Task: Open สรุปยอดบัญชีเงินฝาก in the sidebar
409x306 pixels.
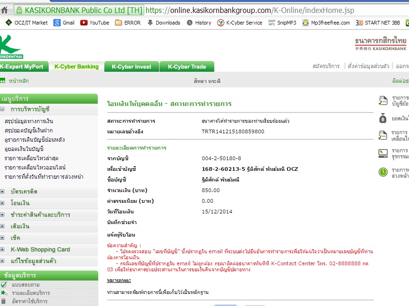Action: pos(29,131)
